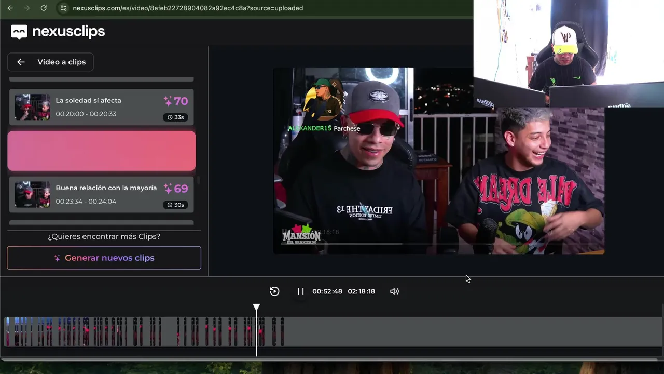Image resolution: width=664 pixels, height=374 pixels.
Task: Select thumbnail of 'Buena relación con la mayoría'
Action: point(32,194)
